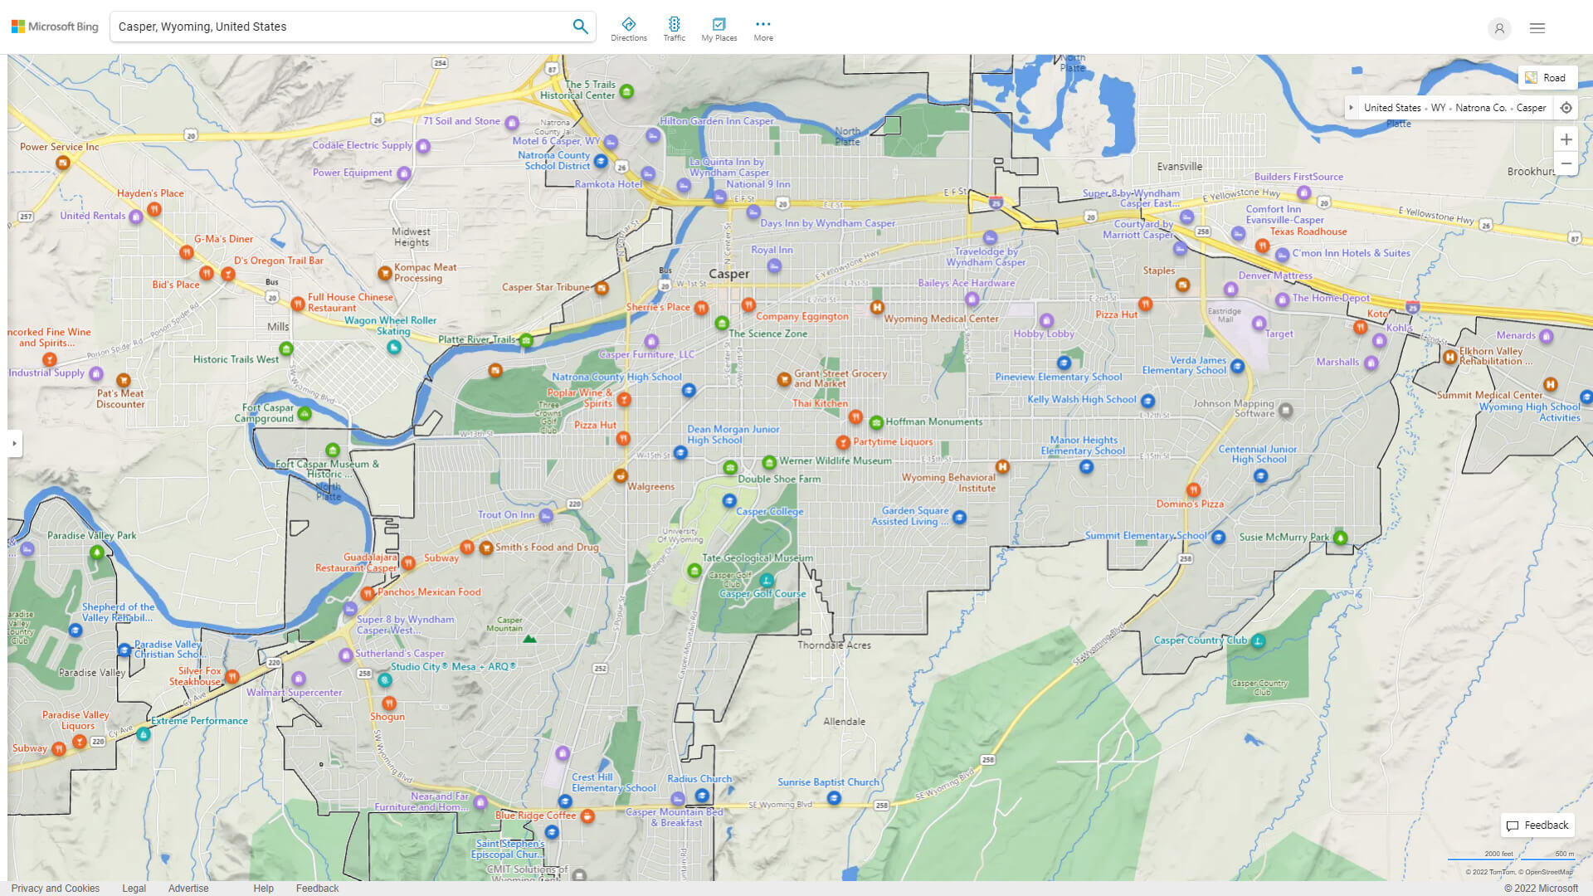The width and height of the screenshot is (1593, 896).
Task: Click the Walmart Supercenter map pin
Action: click(x=299, y=679)
